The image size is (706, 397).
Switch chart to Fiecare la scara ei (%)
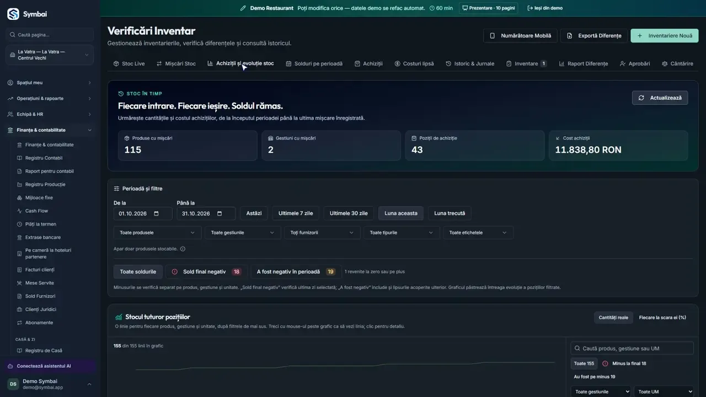click(662, 318)
